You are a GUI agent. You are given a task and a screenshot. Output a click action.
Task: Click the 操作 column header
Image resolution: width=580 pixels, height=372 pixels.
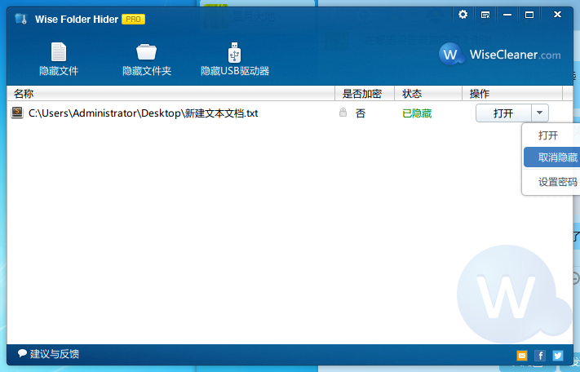512,94
